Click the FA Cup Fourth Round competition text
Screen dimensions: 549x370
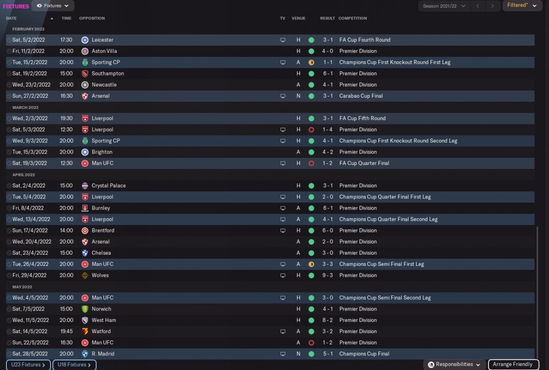click(x=365, y=40)
